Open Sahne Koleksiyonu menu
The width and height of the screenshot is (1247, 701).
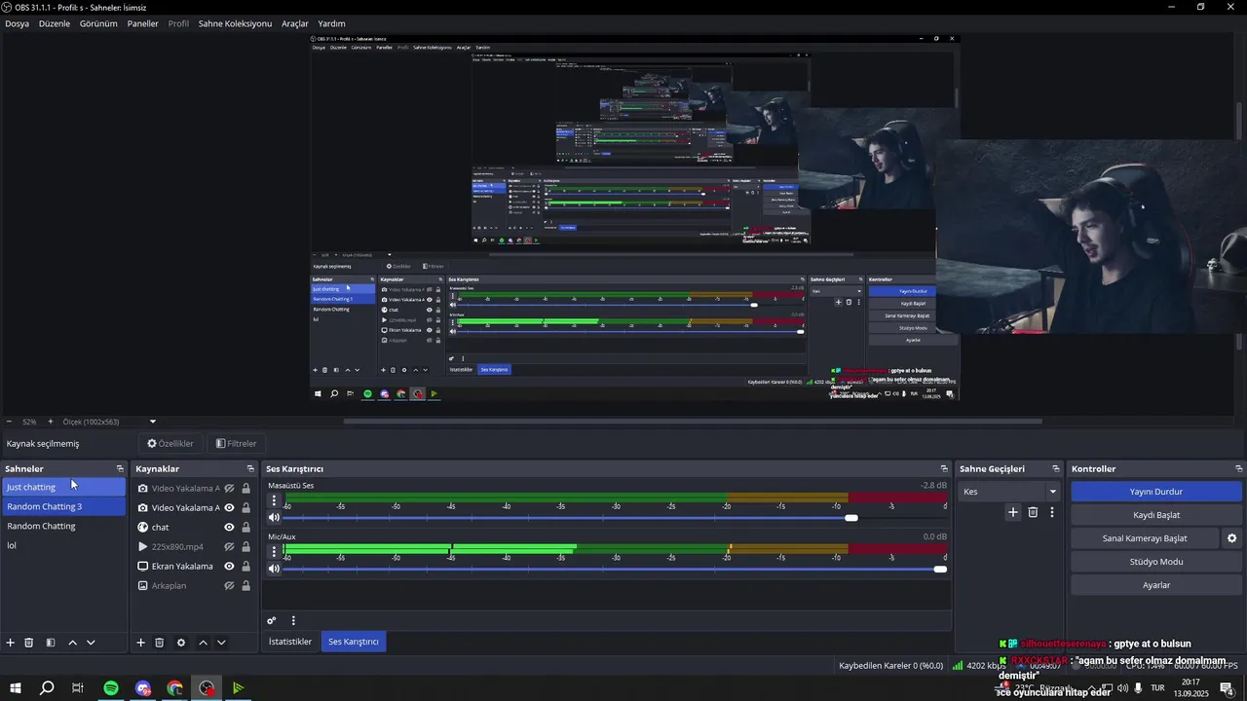pos(235,23)
